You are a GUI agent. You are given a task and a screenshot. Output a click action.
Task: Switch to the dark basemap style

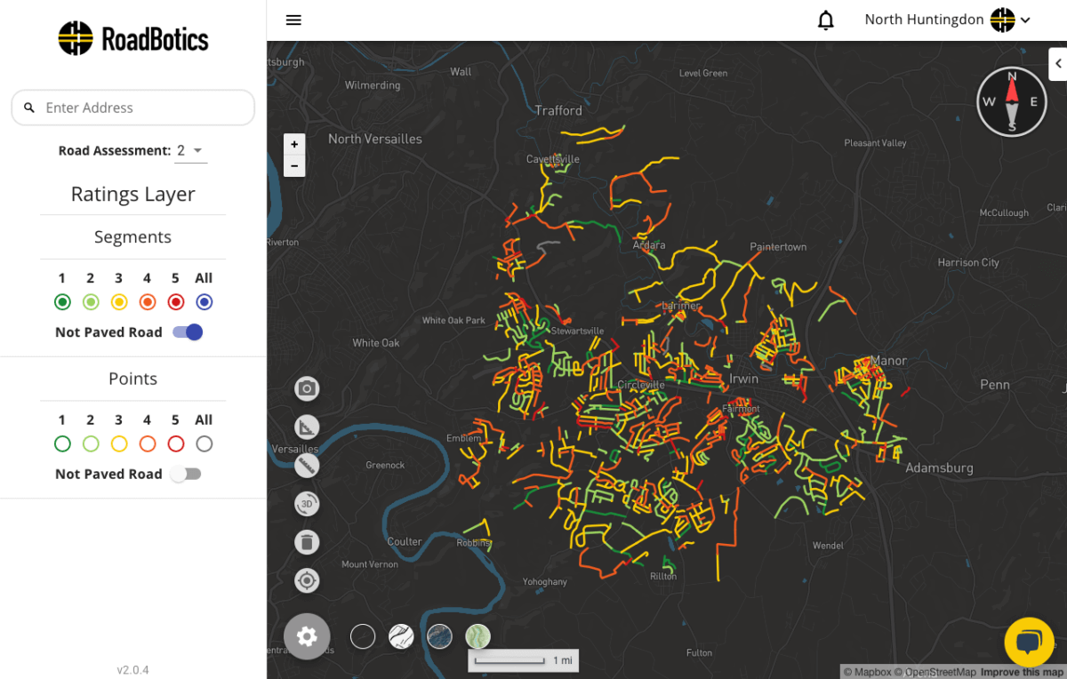point(363,636)
